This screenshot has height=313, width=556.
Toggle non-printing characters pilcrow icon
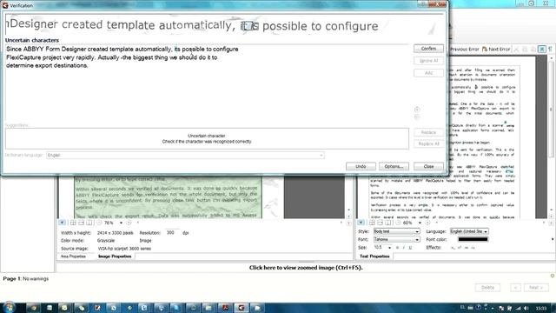550,50
